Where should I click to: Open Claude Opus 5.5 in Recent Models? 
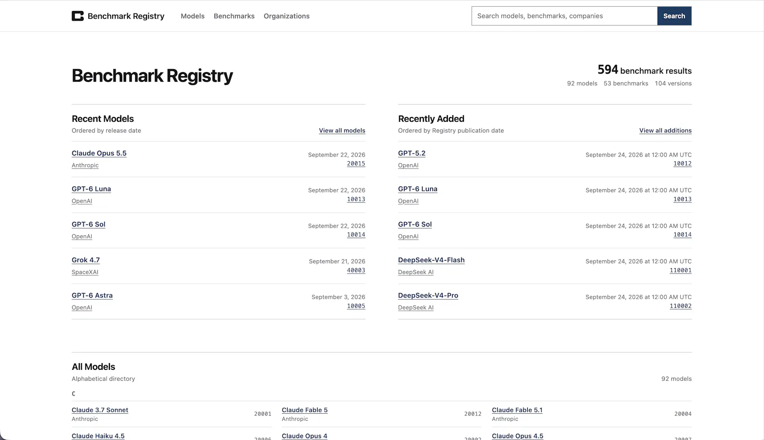[99, 153]
